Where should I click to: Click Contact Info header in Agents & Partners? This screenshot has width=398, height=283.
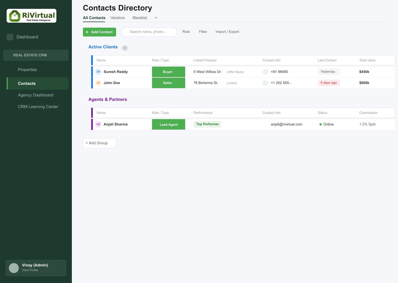click(271, 113)
